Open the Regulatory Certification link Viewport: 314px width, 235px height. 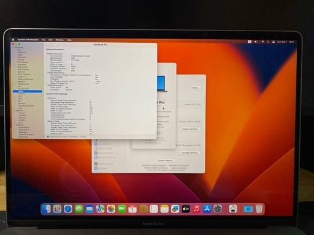point(179,165)
